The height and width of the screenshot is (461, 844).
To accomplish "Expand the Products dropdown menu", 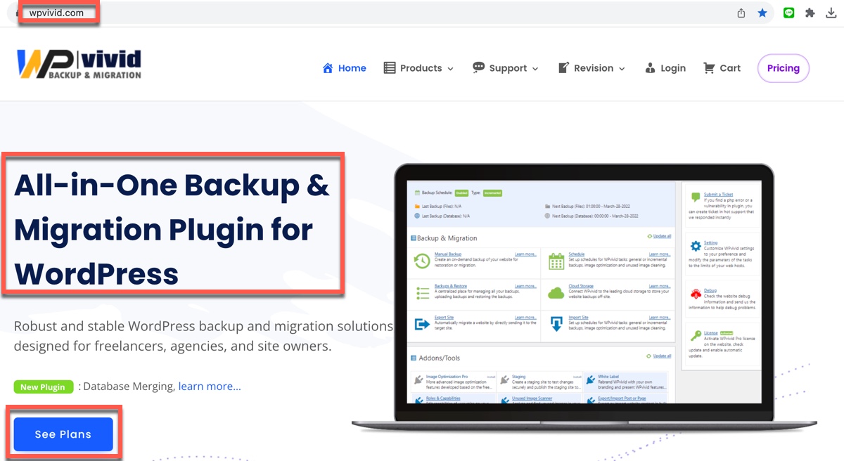I will [x=418, y=68].
